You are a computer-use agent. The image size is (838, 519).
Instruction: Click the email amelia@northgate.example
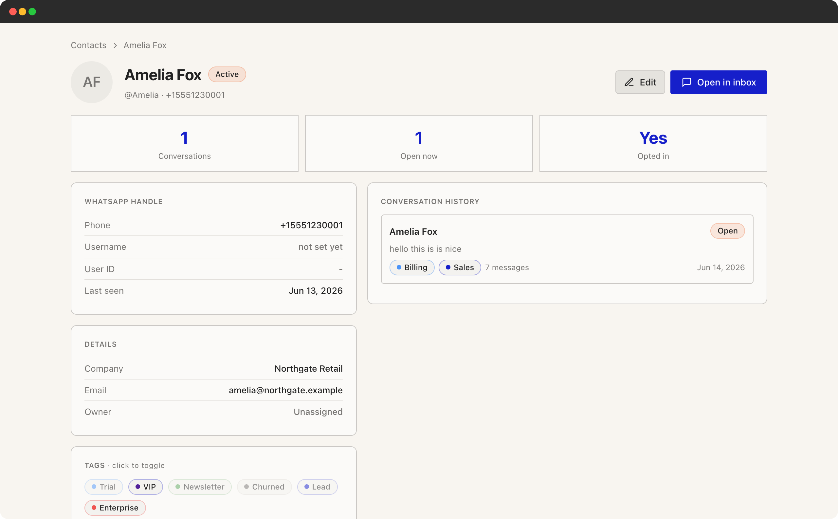[x=285, y=390]
